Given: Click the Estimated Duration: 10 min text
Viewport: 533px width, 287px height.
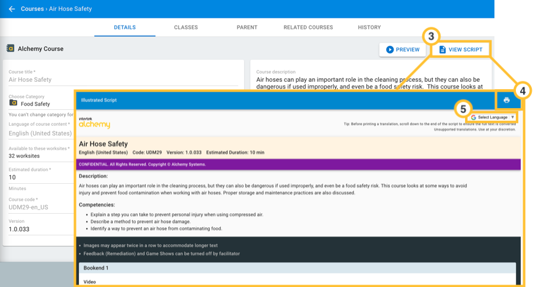Looking at the screenshot, I should pyautogui.click(x=235, y=153).
